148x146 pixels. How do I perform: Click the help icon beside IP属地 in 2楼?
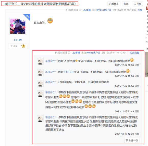[69, 53]
